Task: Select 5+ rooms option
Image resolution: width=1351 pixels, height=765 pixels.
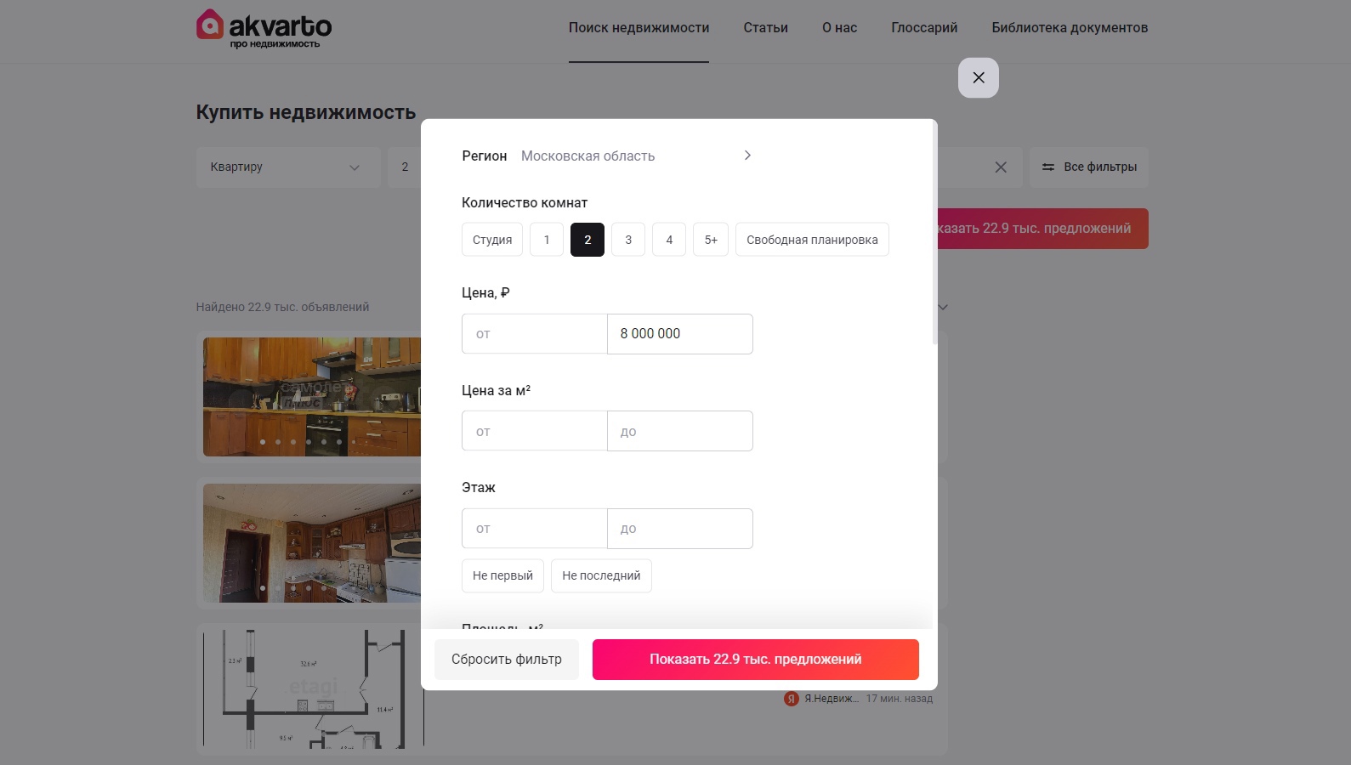Action: click(711, 240)
